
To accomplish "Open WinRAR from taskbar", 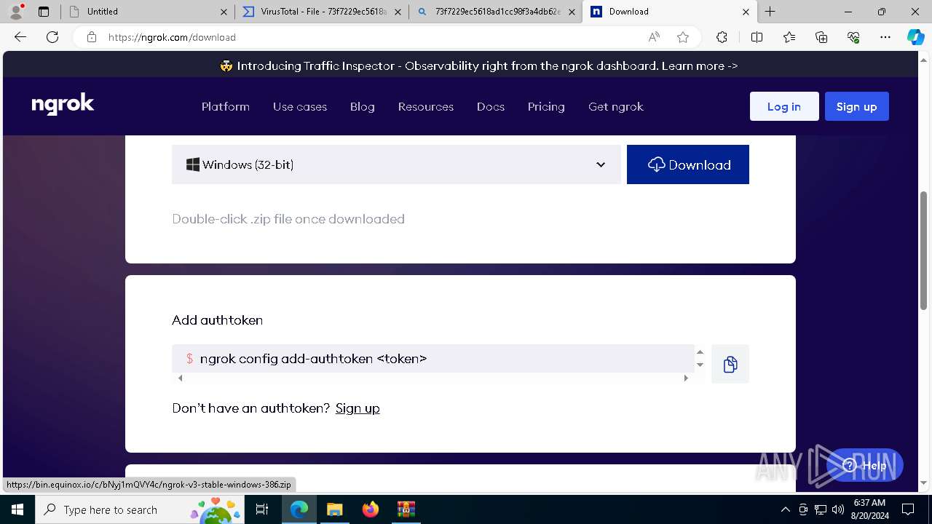I will pos(406,509).
